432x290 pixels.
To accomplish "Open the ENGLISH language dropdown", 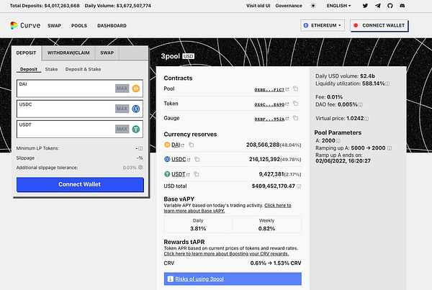I will pyautogui.click(x=338, y=6).
